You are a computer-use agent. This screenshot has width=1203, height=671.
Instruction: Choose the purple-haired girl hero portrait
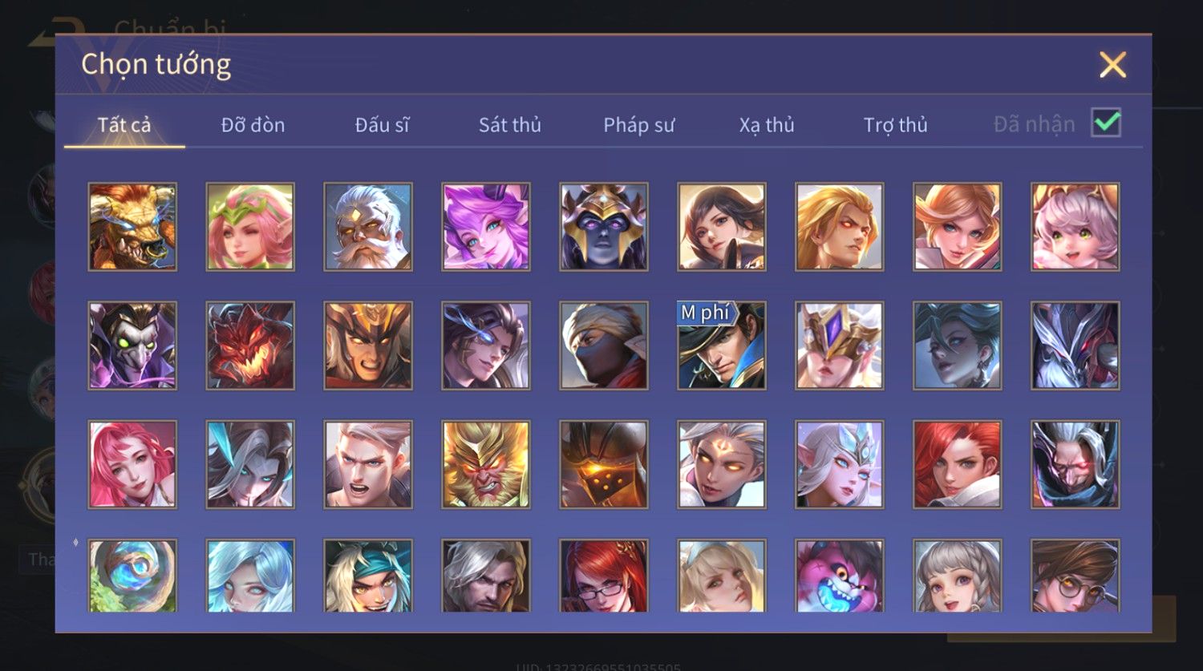coord(486,227)
